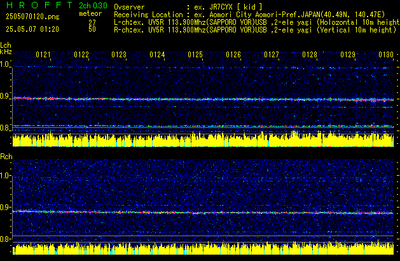Click the Lch 1.0 kHz axis label

4,64
